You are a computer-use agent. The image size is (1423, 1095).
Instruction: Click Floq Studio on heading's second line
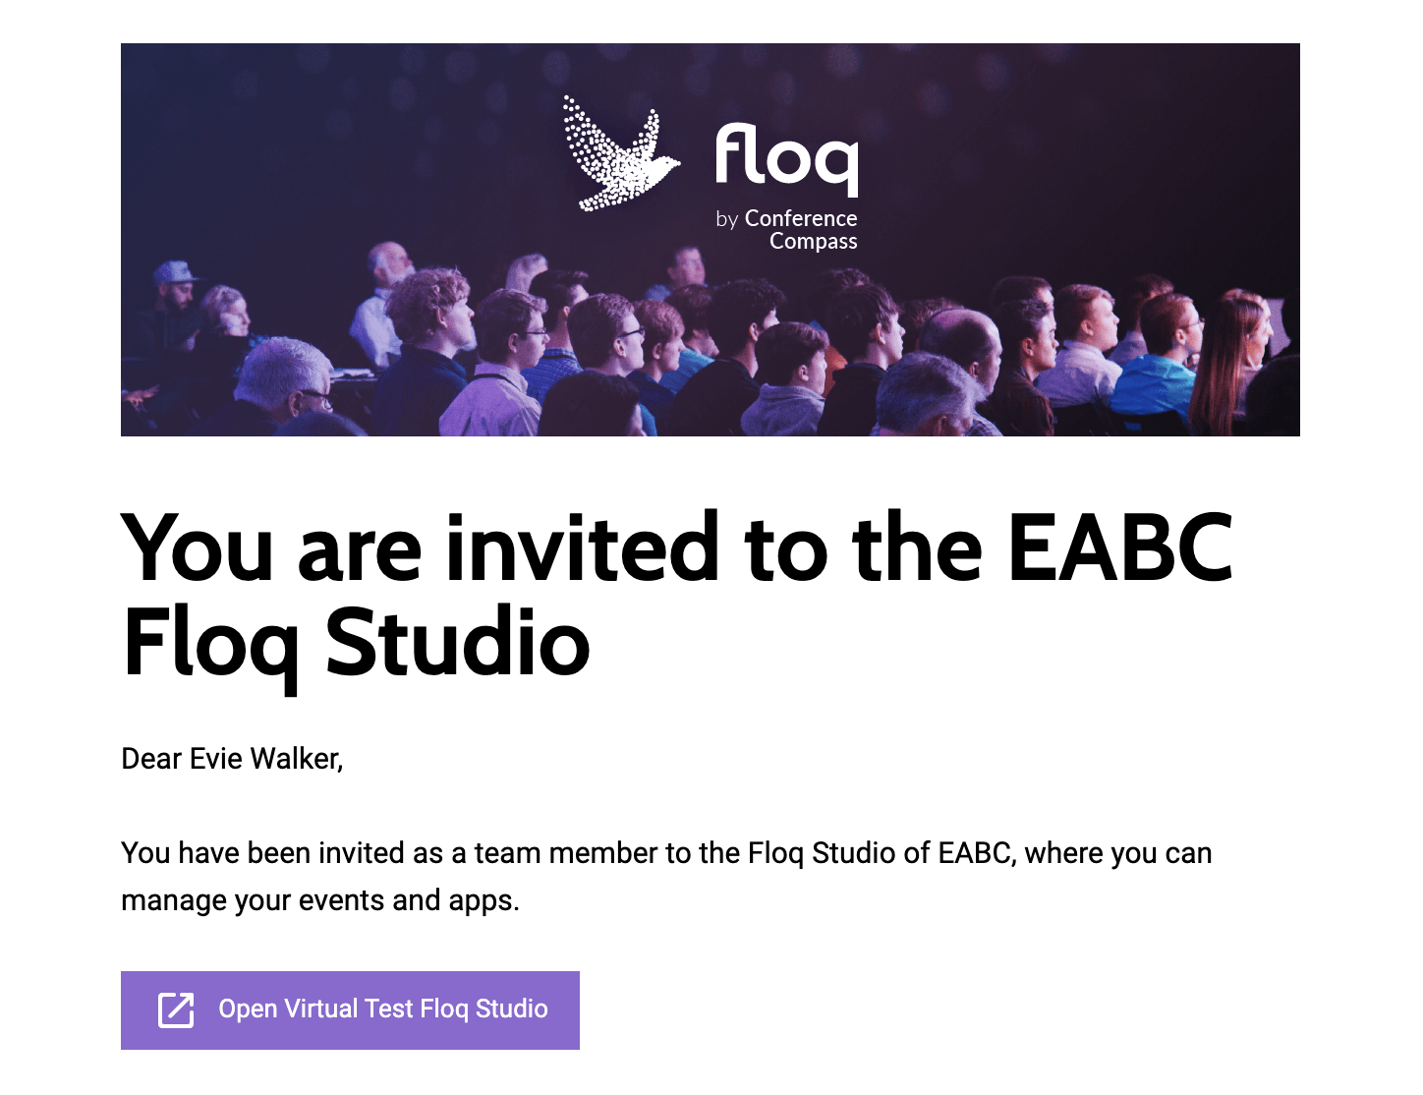pyautogui.click(x=357, y=643)
